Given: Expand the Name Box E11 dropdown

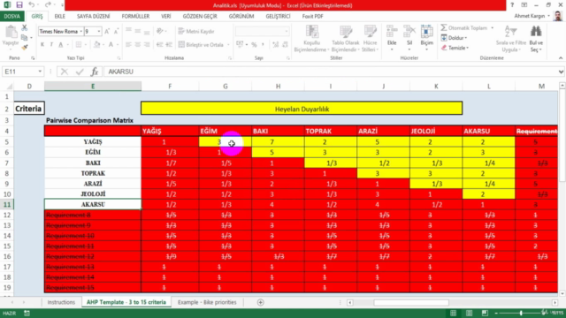Looking at the screenshot, I should coord(40,72).
